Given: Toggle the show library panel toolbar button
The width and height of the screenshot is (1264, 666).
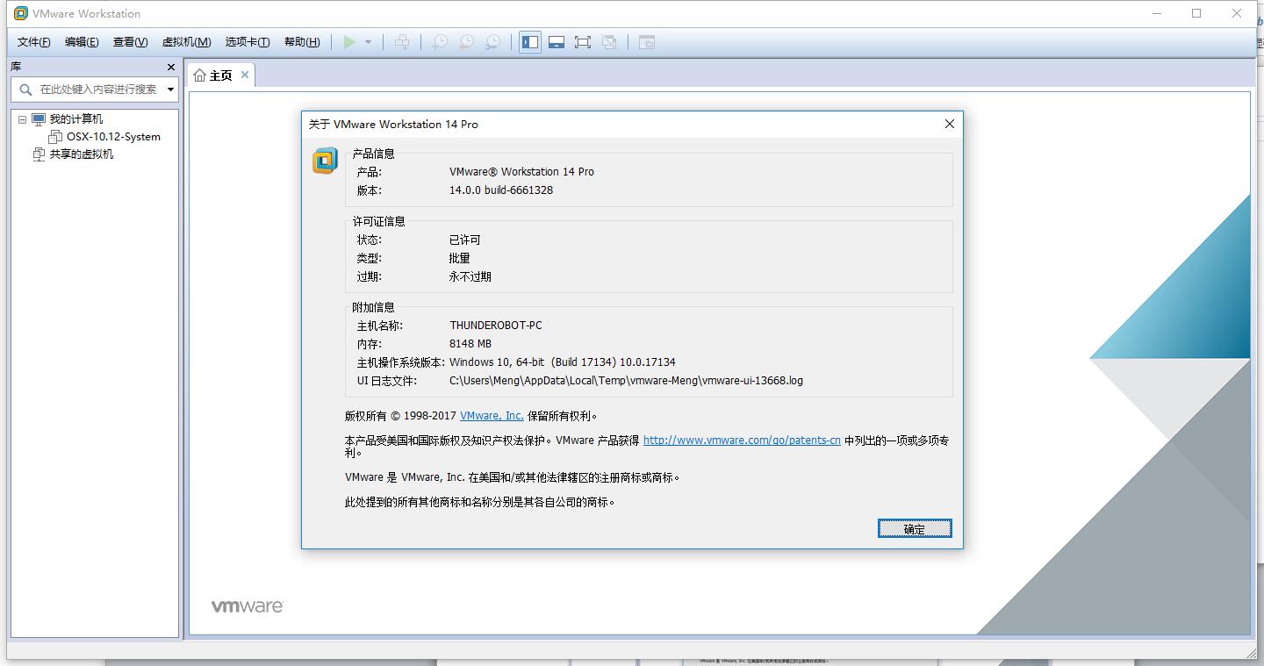Looking at the screenshot, I should [x=530, y=42].
